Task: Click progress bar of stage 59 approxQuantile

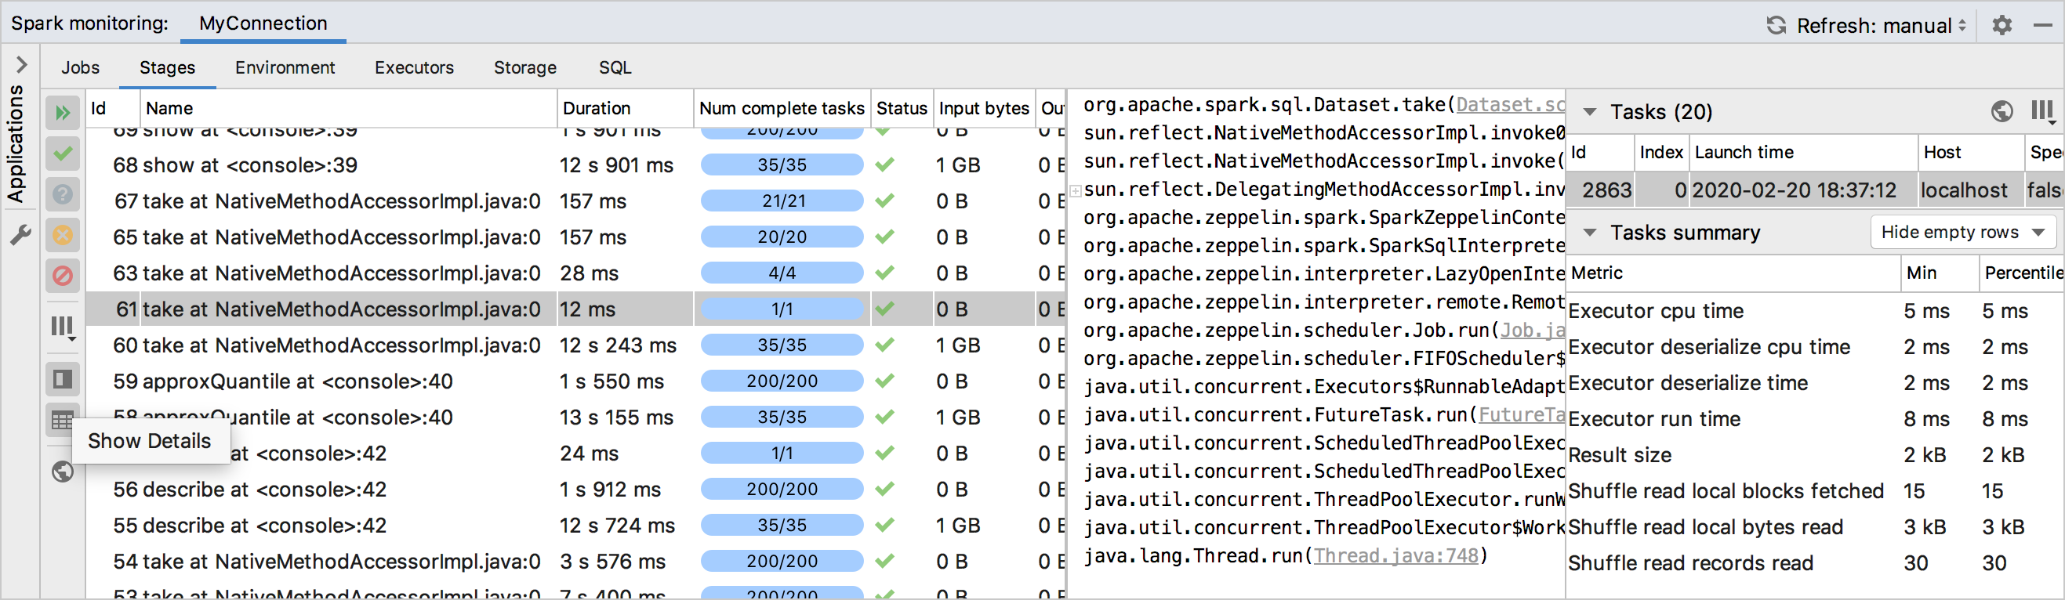Action: pos(782,381)
